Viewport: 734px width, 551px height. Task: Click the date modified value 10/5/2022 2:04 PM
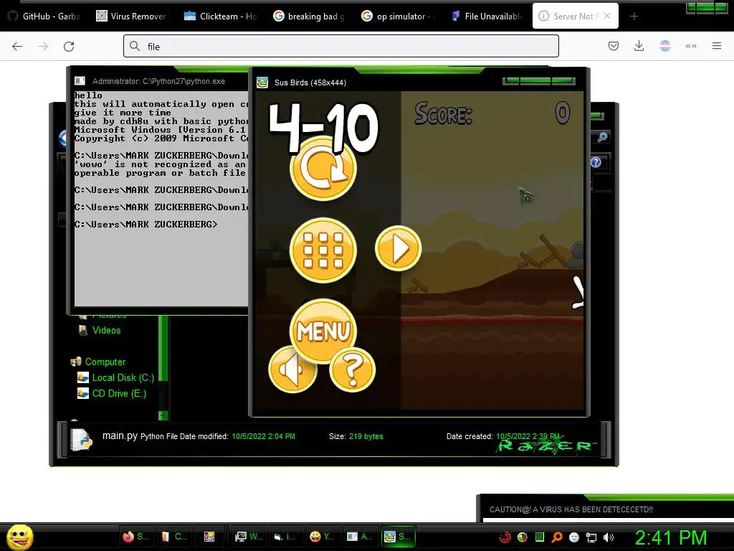263,436
